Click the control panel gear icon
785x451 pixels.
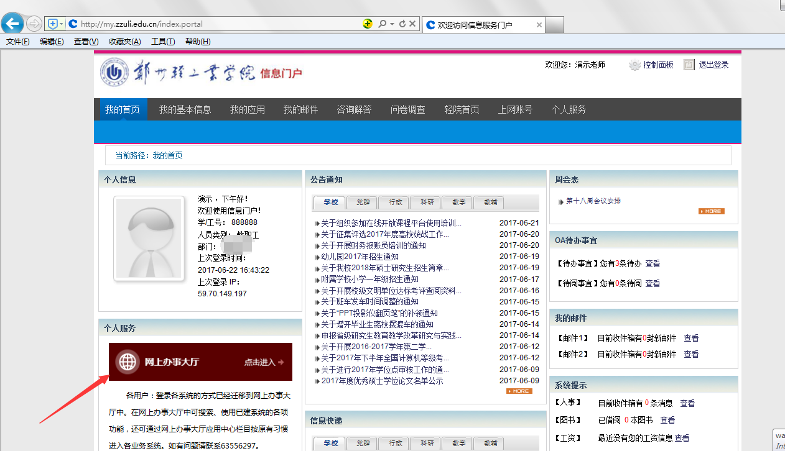coord(634,65)
